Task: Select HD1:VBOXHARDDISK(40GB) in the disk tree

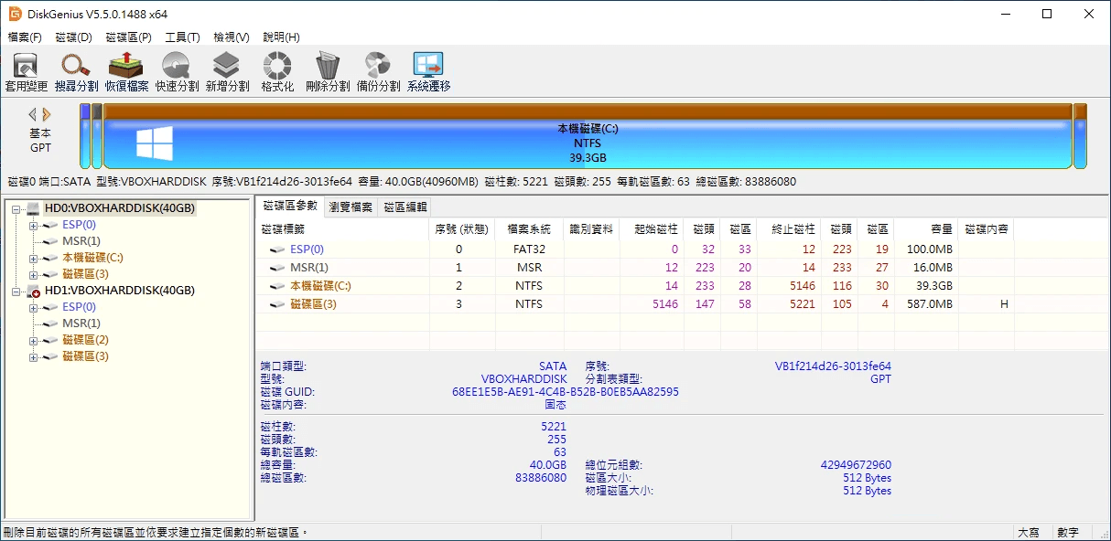Action: tap(119, 291)
